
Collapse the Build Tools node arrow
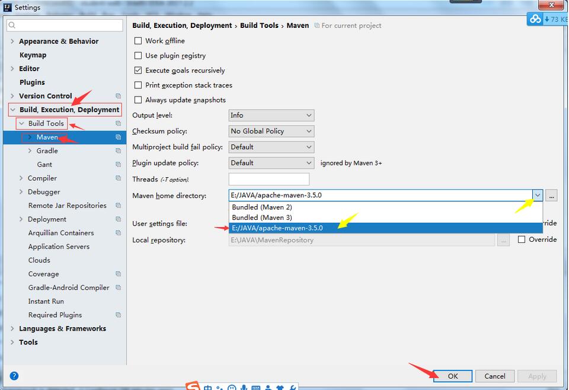(x=22, y=123)
